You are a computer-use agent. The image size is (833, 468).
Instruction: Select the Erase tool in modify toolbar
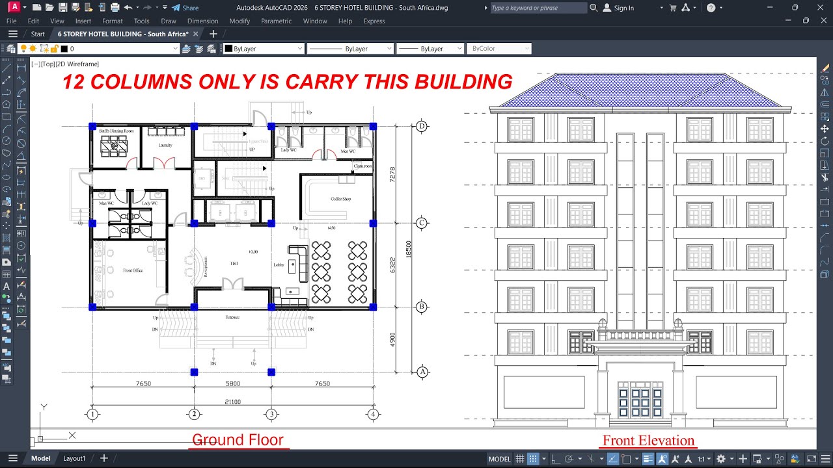coord(825,68)
